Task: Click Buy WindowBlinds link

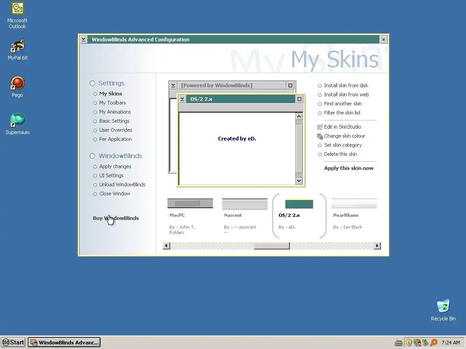Action: pos(116,218)
